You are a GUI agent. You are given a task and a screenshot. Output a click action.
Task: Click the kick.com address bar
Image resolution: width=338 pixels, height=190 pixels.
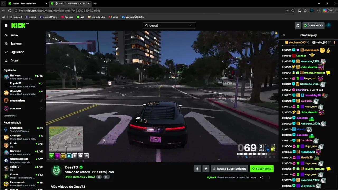149,11
